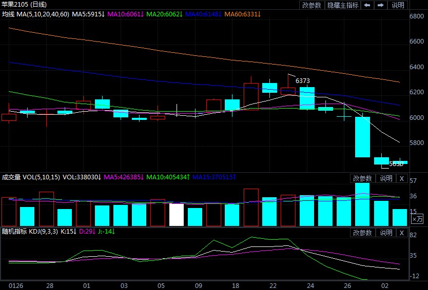Viewport: 428px width, 290px height.
Task: Close the KDJ (随机指标) indicator panel
Action: pyautogui.click(x=402, y=233)
